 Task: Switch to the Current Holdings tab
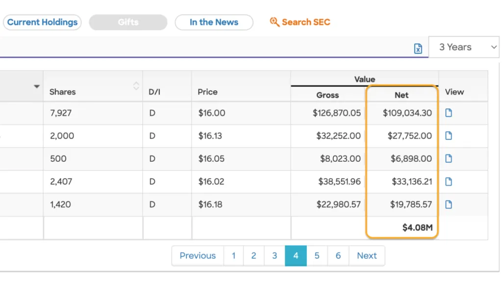point(42,22)
